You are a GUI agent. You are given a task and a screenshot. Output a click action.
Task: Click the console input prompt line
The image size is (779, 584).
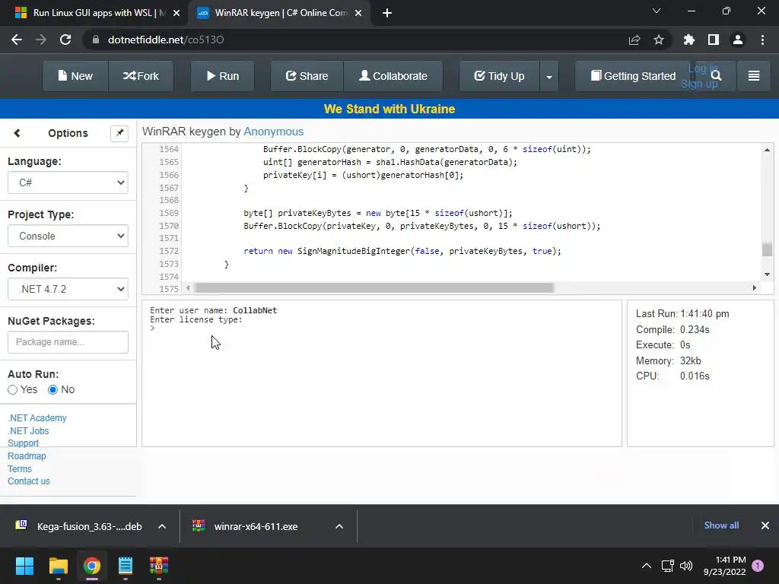click(x=382, y=328)
